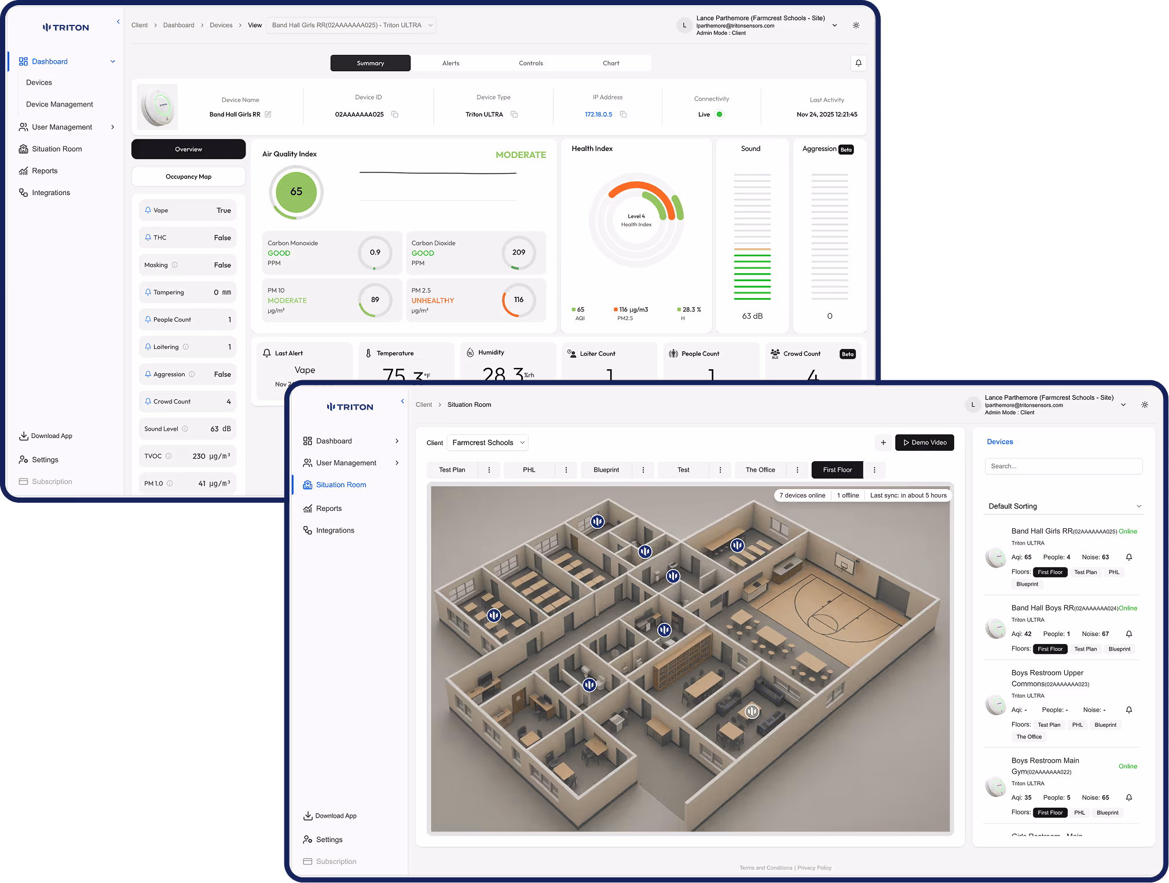Click the Devices search field
Viewport: 1169px width, 883px height.
click(1063, 466)
